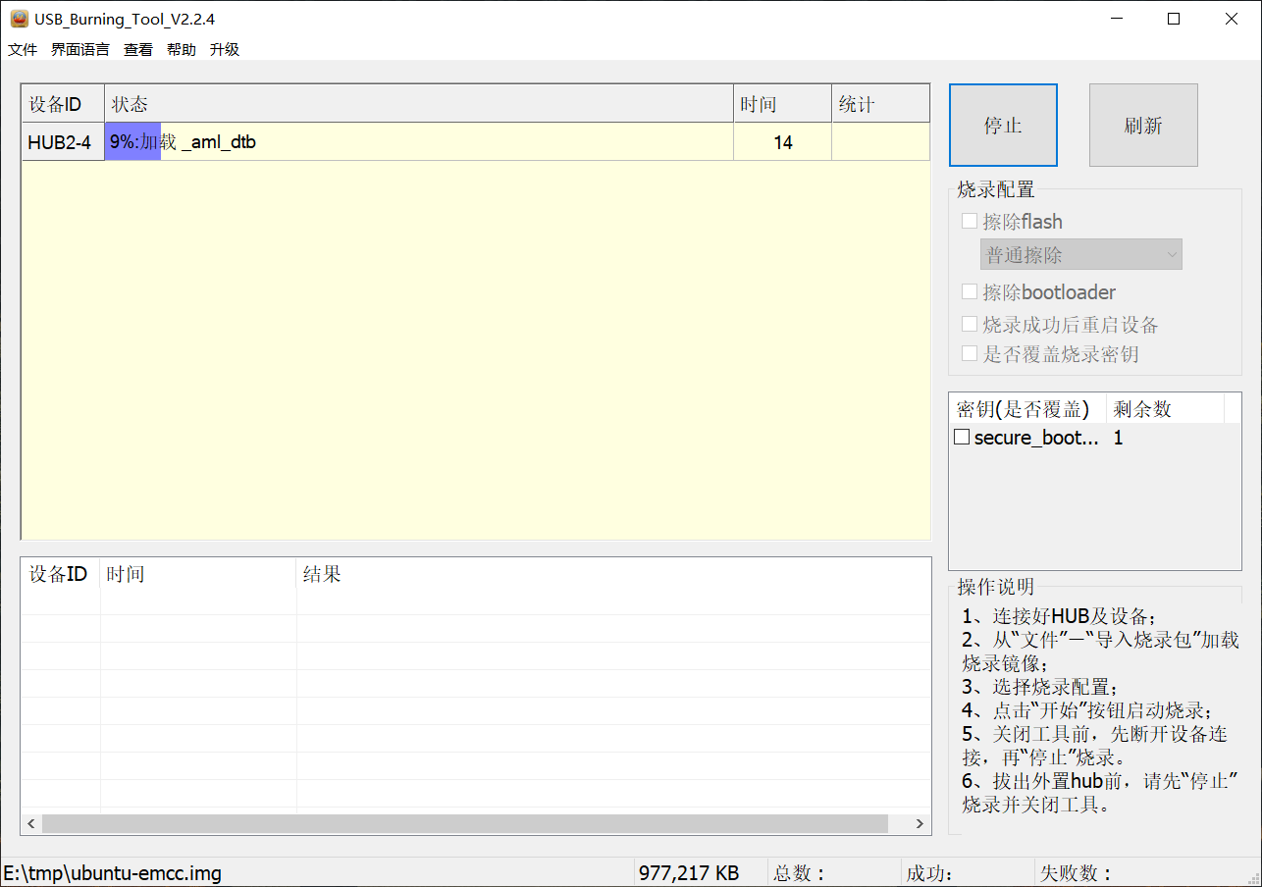This screenshot has height=887, width=1262.
Task: Click the 9% progress bar in status column
Action: [132, 142]
